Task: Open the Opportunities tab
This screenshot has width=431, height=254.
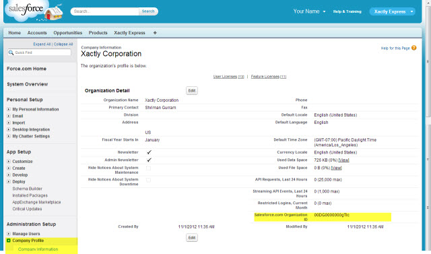Action: pyautogui.click(x=68, y=33)
